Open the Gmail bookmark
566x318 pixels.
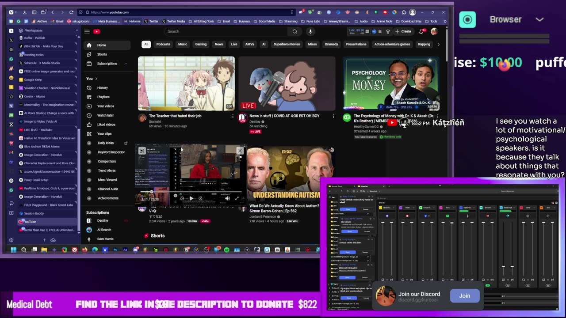click(x=57, y=21)
